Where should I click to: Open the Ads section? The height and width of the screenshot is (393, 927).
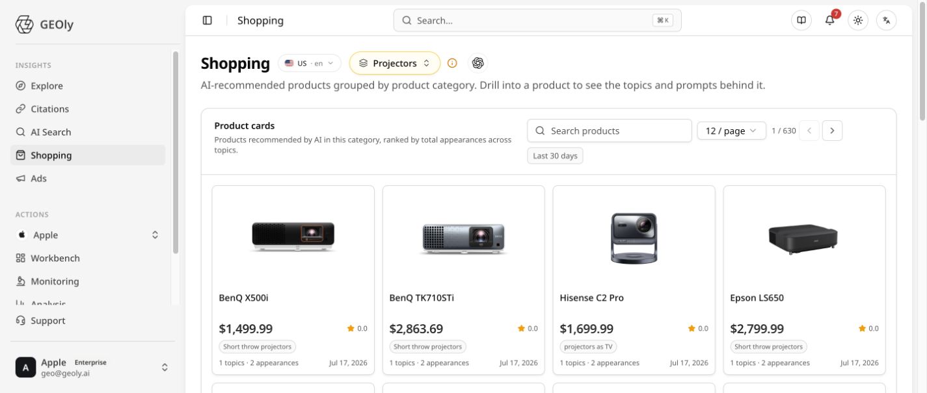tap(88, 178)
